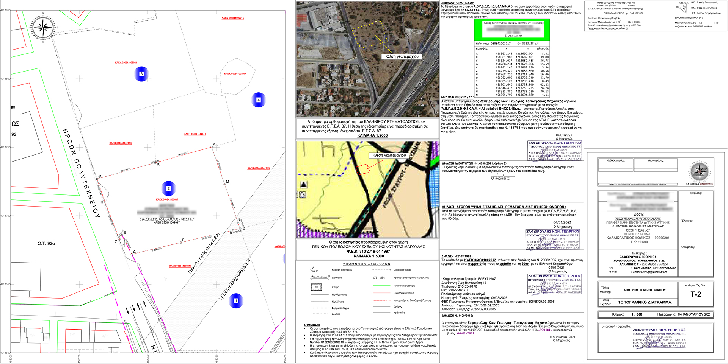The width and height of the screenshot is (728, 364).
Task: Click the signature stamp in υπογραφή - σφραγίδα box
Action: coord(659,338)
